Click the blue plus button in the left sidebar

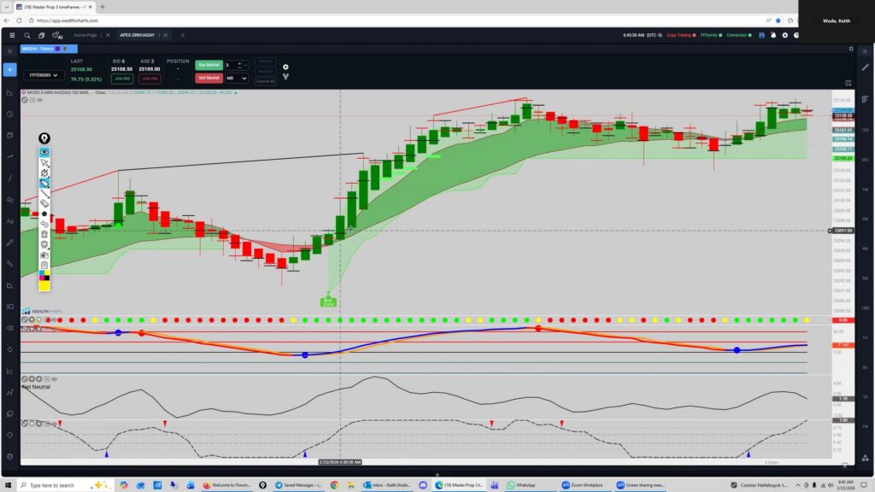pyautogui.click(x=9, y=69)
